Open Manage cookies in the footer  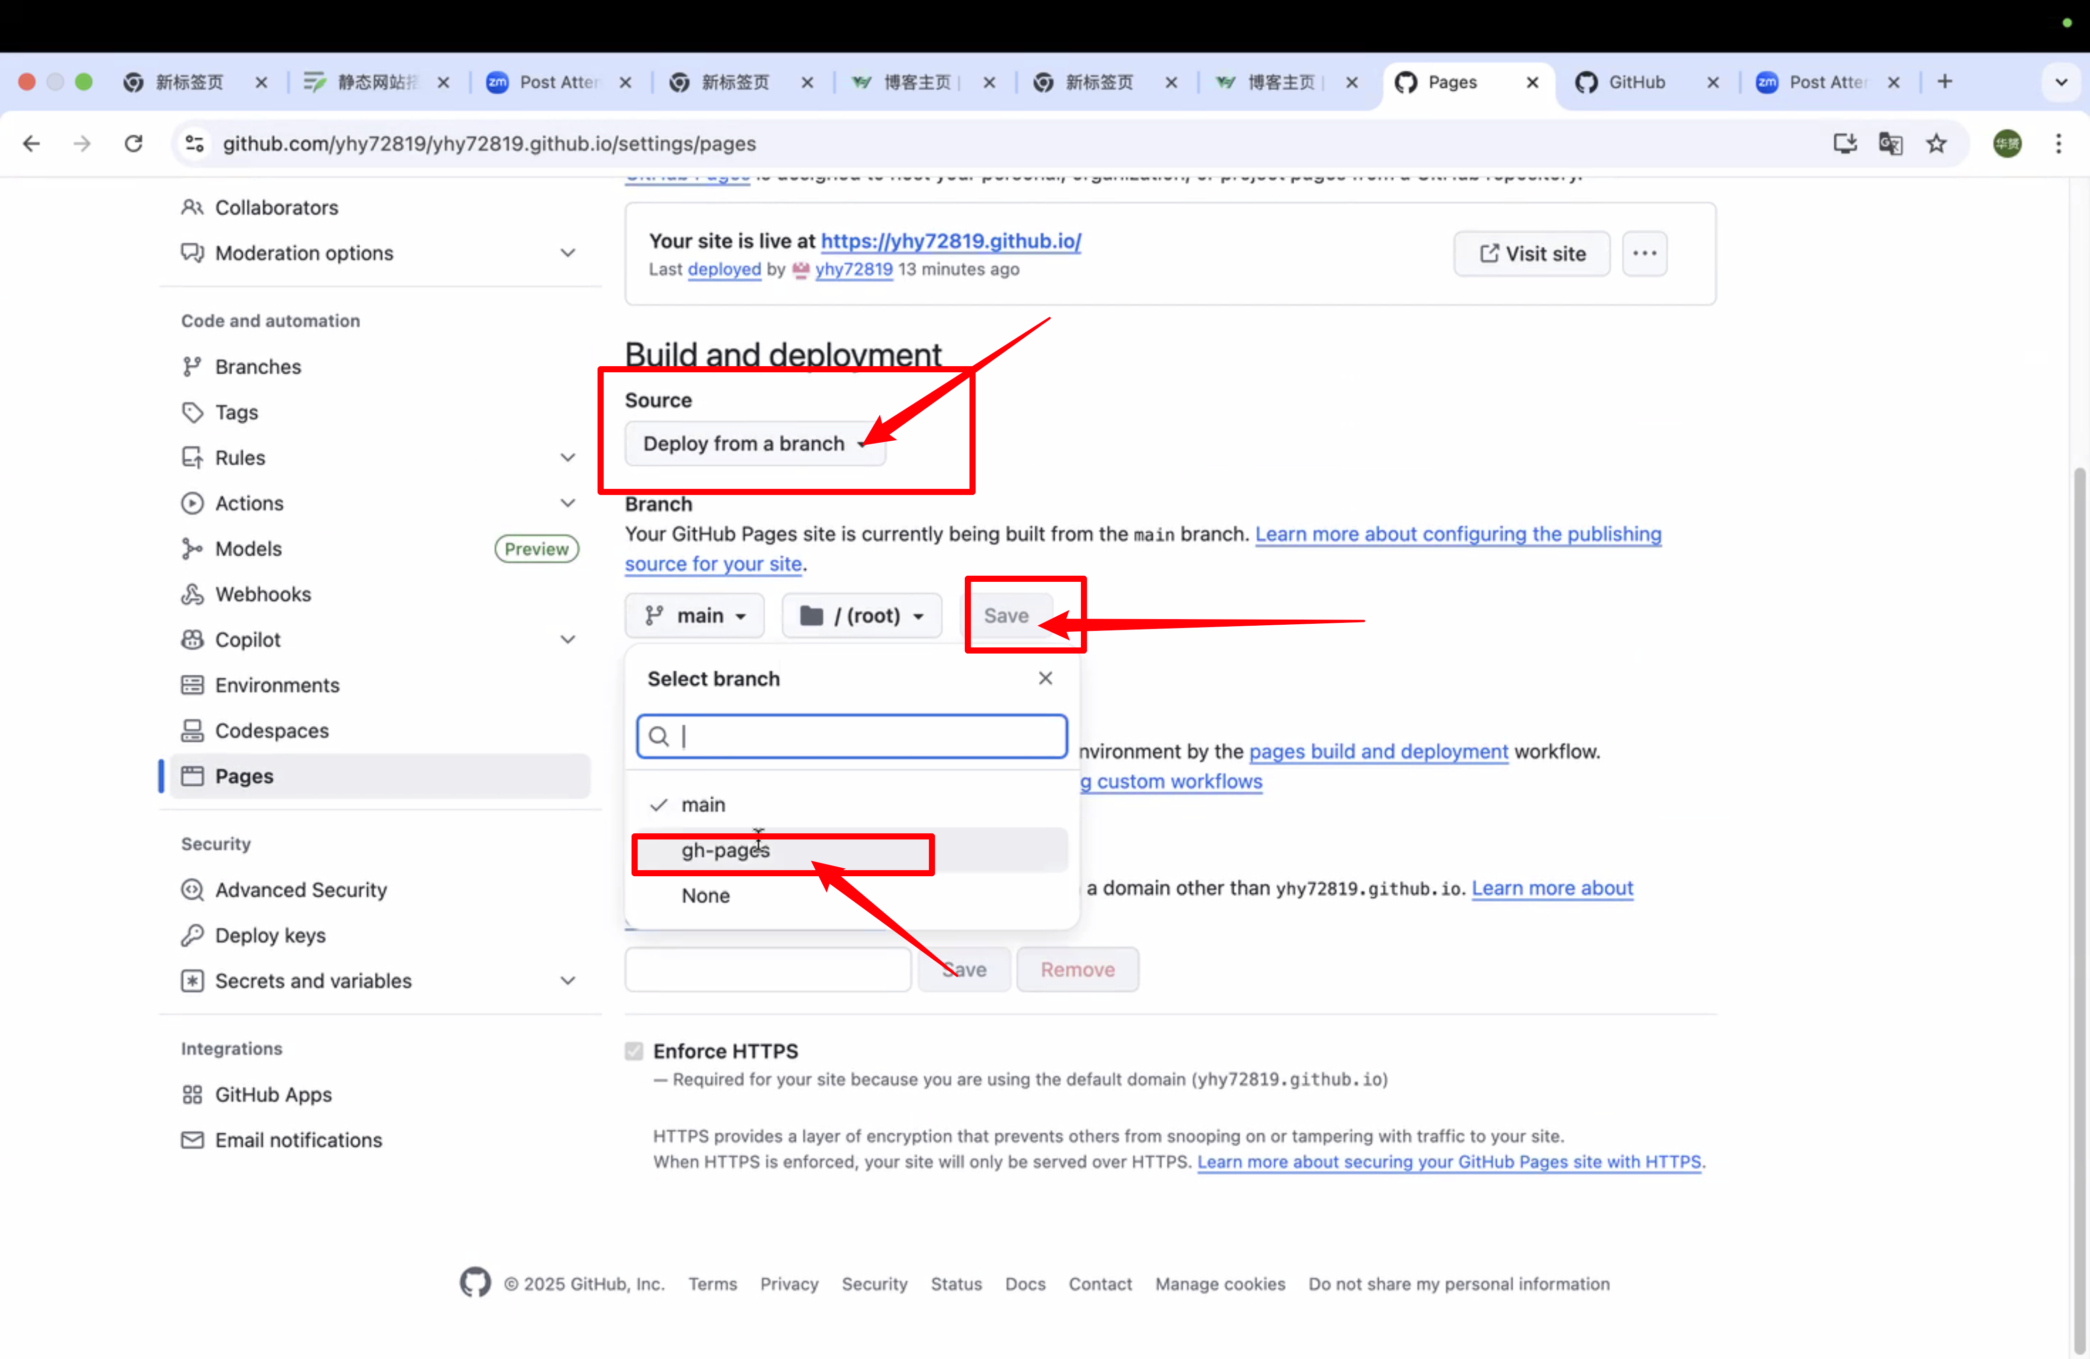1221,1283
